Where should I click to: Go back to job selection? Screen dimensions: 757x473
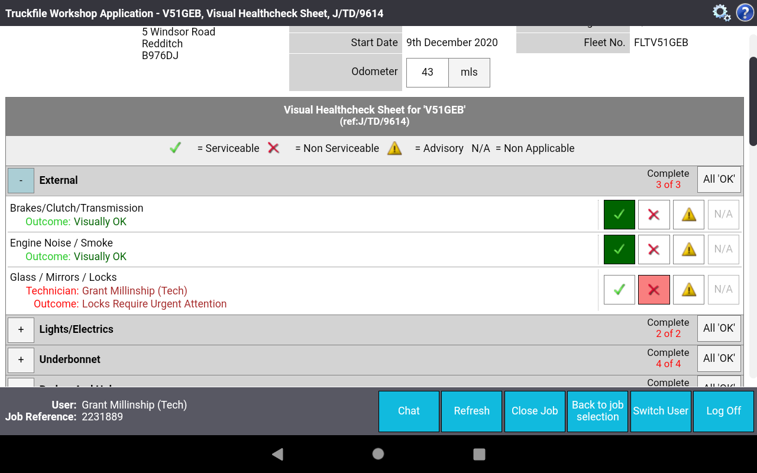[598, 411]
